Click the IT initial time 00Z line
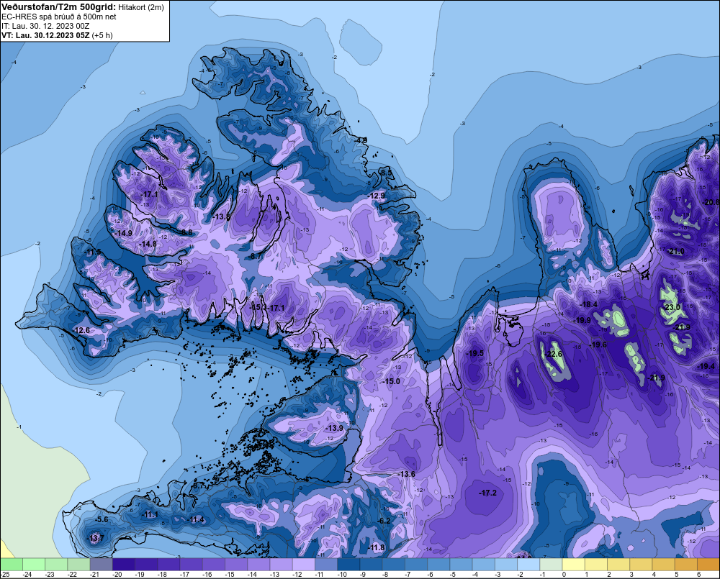The width and height of the screenshot is (720, 579). pyautogui.click(x=45, y=26)
